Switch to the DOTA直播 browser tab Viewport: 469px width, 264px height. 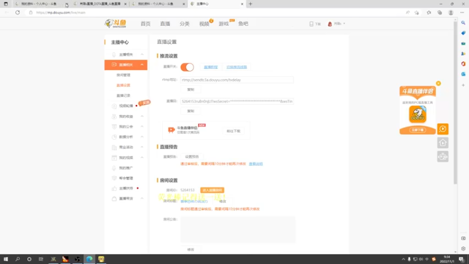100,4
